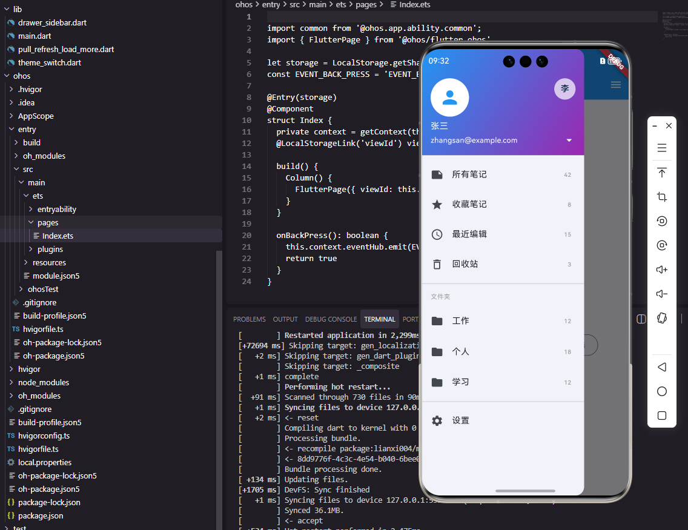Viewport: 688px width, 530px height.
Task: Click the emulator screenshot crop icon
Action: pyautogui.click(x=662, y=197)
